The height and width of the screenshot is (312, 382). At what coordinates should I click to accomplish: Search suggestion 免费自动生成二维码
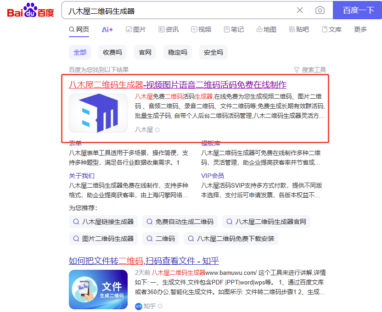(x=180, y=222)
